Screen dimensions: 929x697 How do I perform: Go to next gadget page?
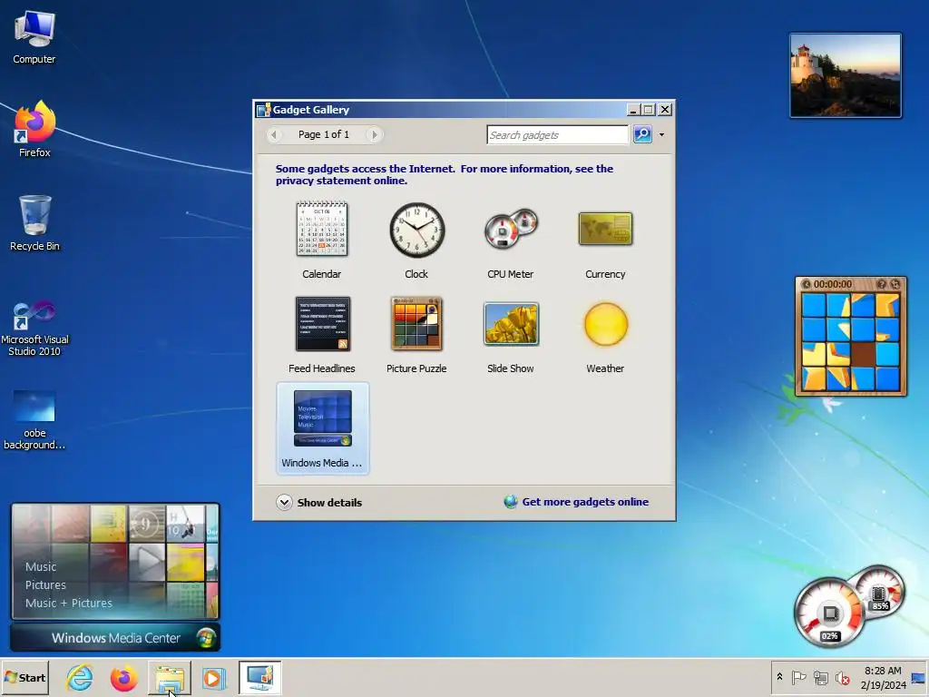click(x=374, y=134)
